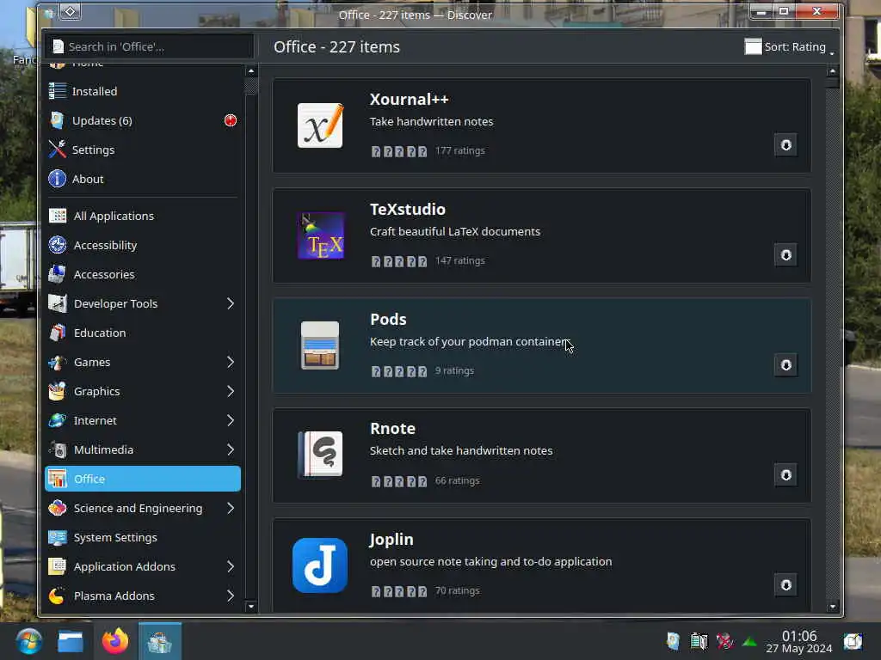
Task: Expand Science and Engineering chevron
Action: pyautogui.click(x=231, y=508)
